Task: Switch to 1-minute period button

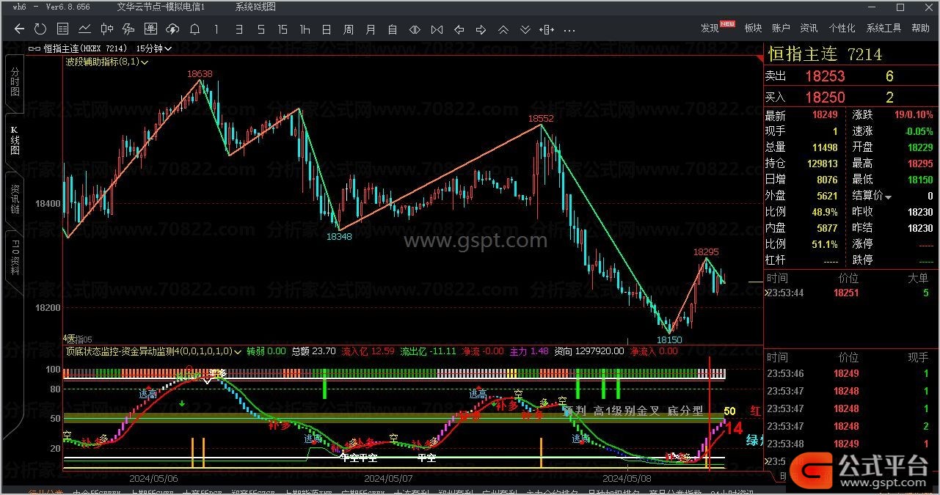Action: click(x=216, y=29)
